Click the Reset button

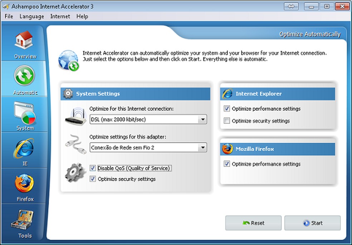tap(253, 223)
